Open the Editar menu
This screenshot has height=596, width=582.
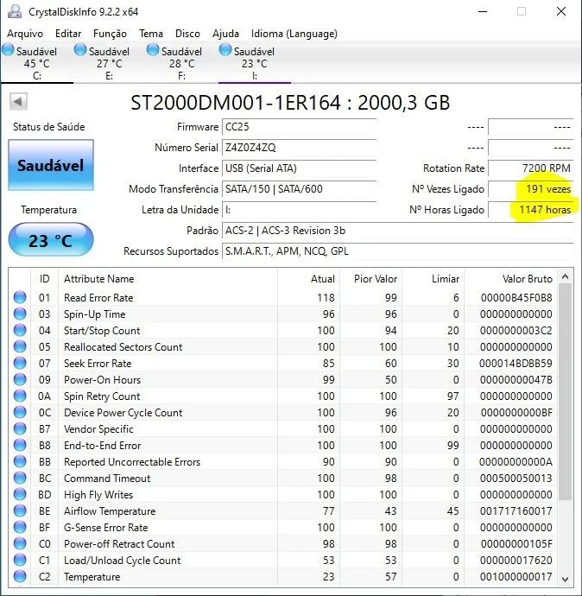68,34
